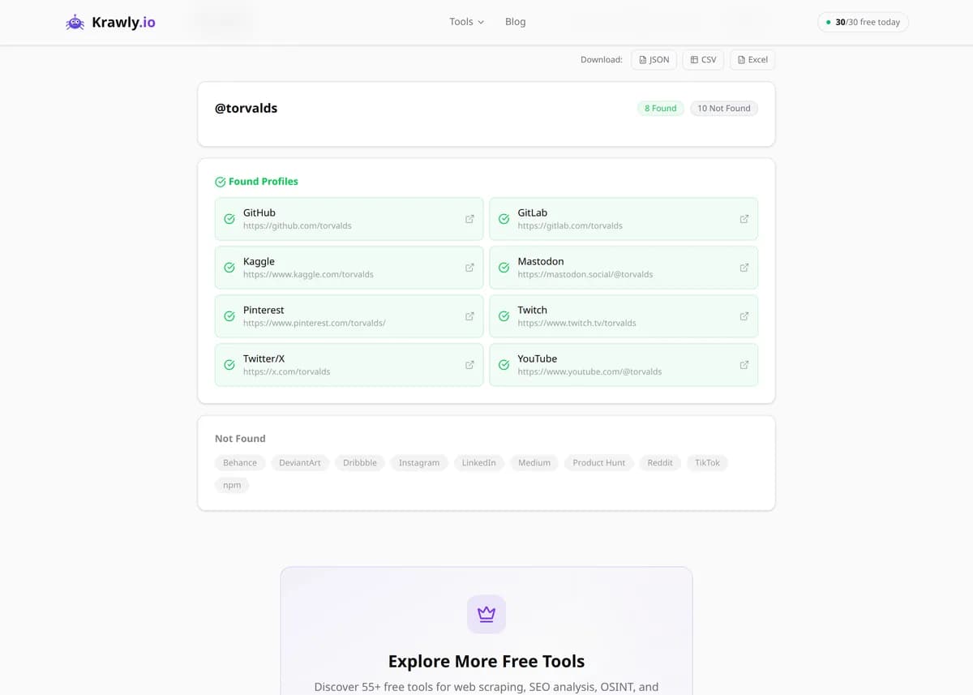973x695 pixels.
Task: Click the @torvalds username heading
Action: (246, 108)
